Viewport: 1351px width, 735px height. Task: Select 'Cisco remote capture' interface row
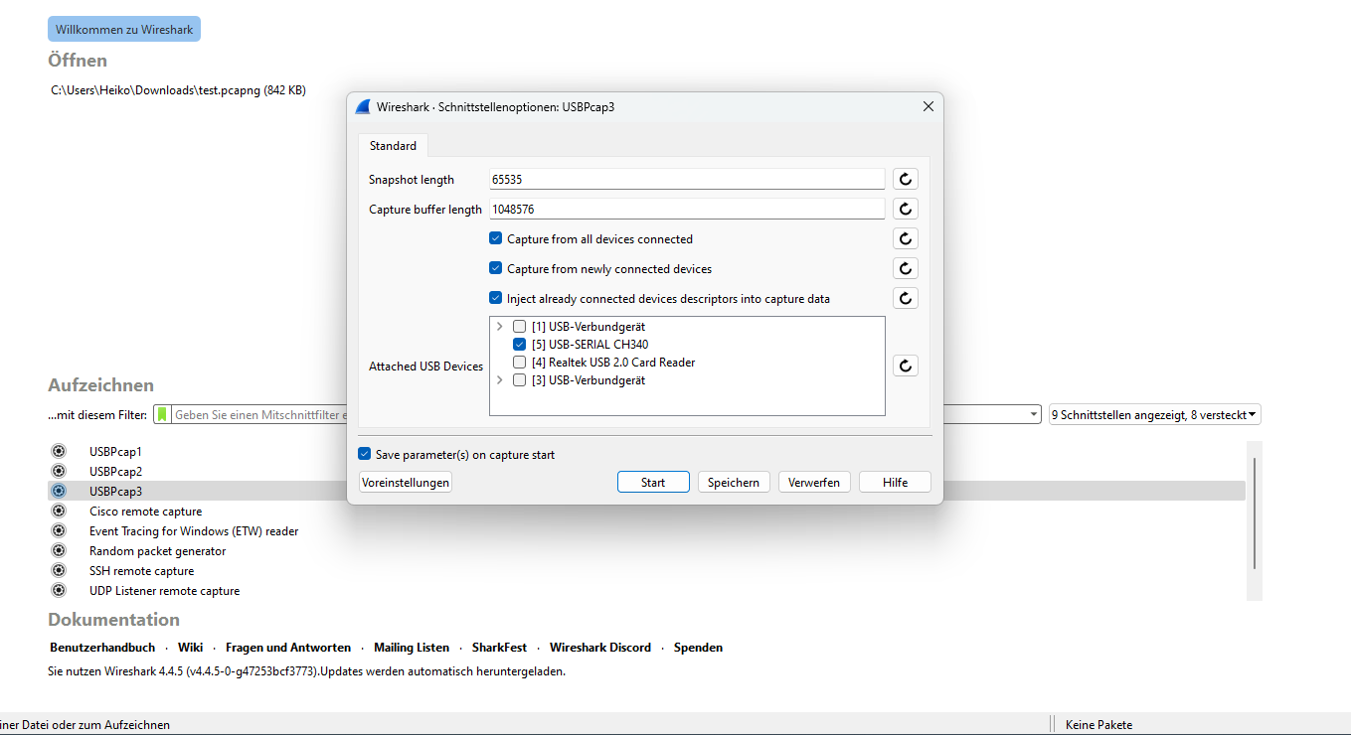point(646,511)
